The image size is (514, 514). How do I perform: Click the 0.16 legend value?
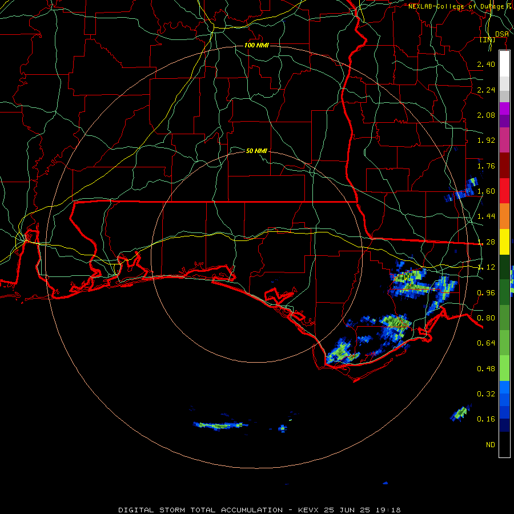click(x=486, y=419)
